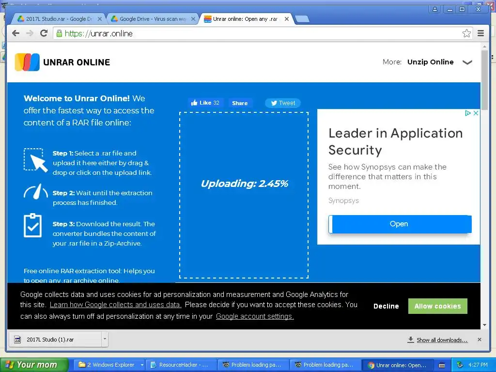Click Open button in the Synopsys ad

click(x=400, y=224)
